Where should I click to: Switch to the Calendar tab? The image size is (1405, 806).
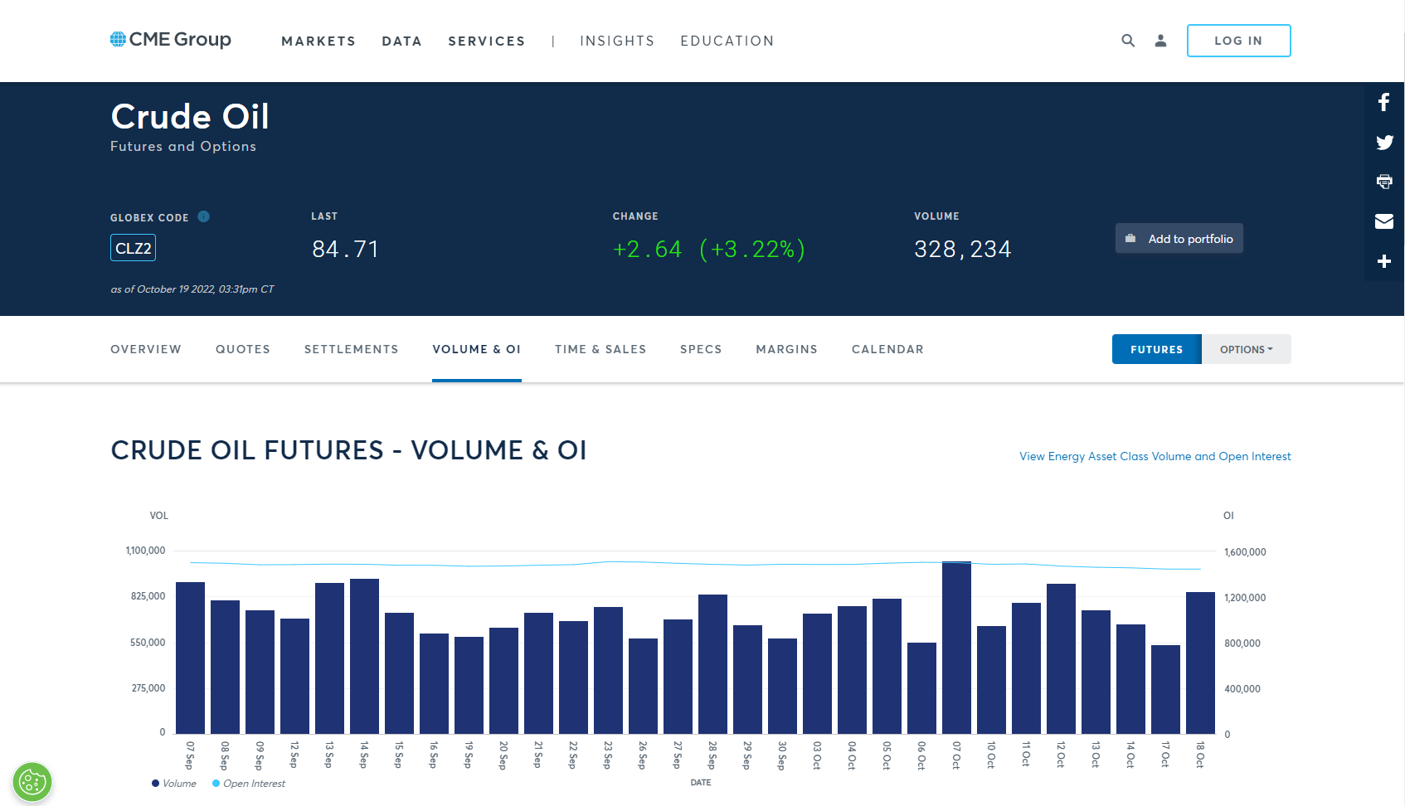pyautogui.click(x=887, y=349)
